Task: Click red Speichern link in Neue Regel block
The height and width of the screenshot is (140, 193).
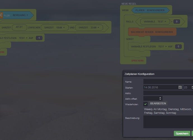Action: coord(137,61)
